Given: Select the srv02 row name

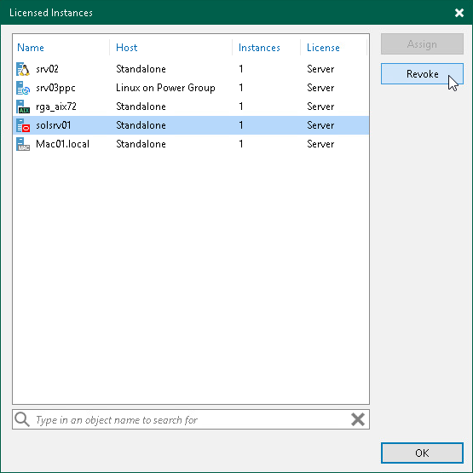Looking at the screenshot, I should (47, 69).
